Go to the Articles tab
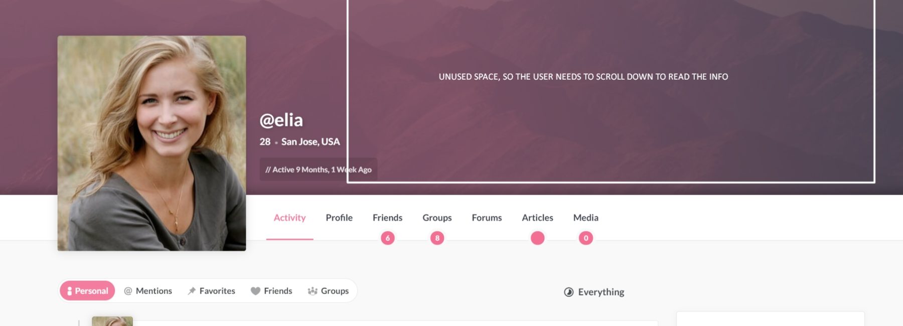Image resolution: width=903 pixels, height=326 pixels. coord(537,218)
